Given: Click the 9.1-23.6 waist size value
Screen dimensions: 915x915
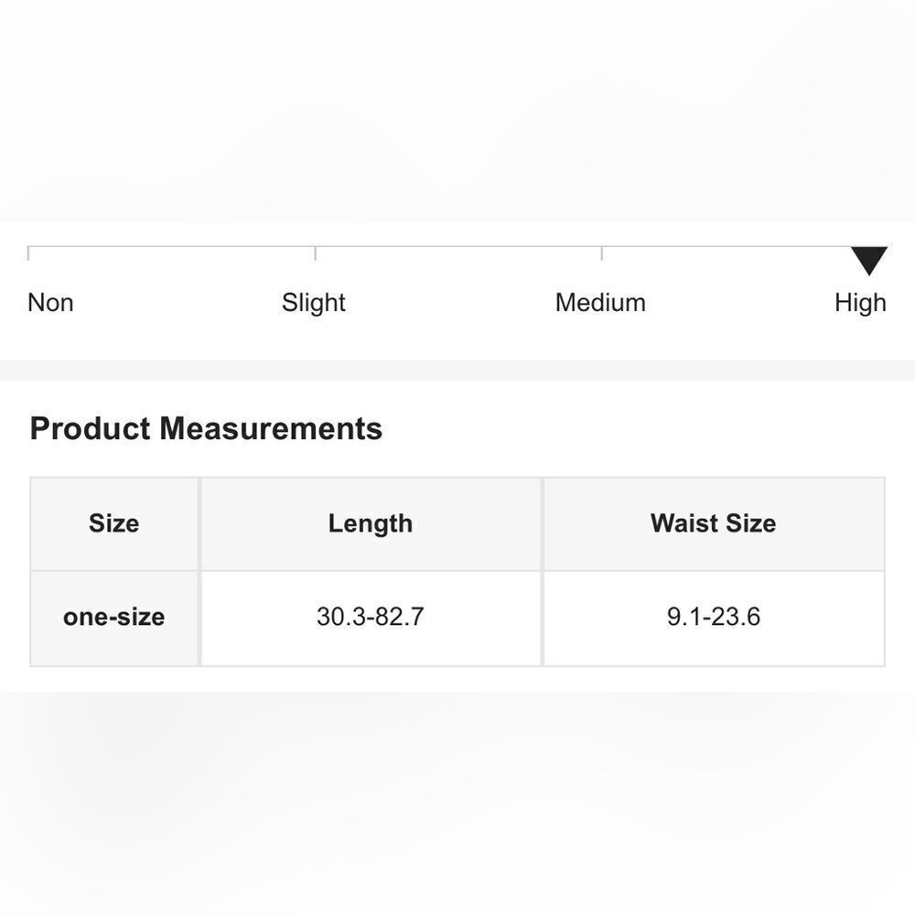Looking at the screenshot, I should click(713, 617).
